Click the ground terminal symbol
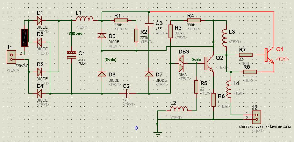 (158, 134)
